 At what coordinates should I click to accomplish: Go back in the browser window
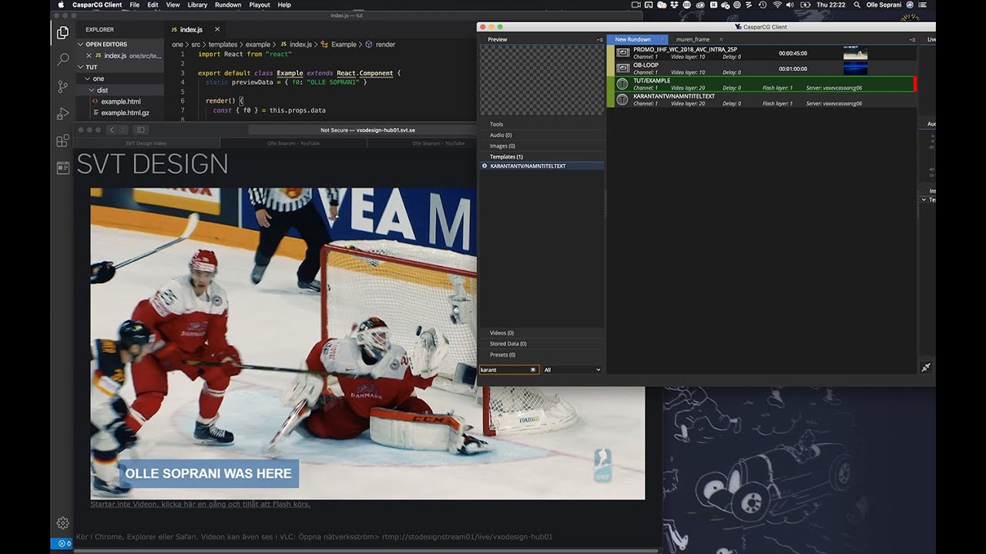112,130
